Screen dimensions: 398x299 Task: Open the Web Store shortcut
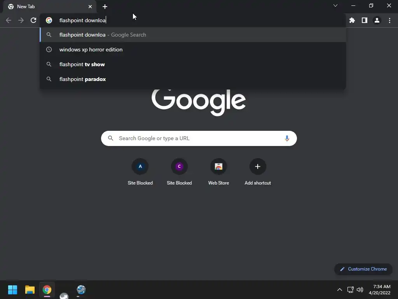click(218, 172)
